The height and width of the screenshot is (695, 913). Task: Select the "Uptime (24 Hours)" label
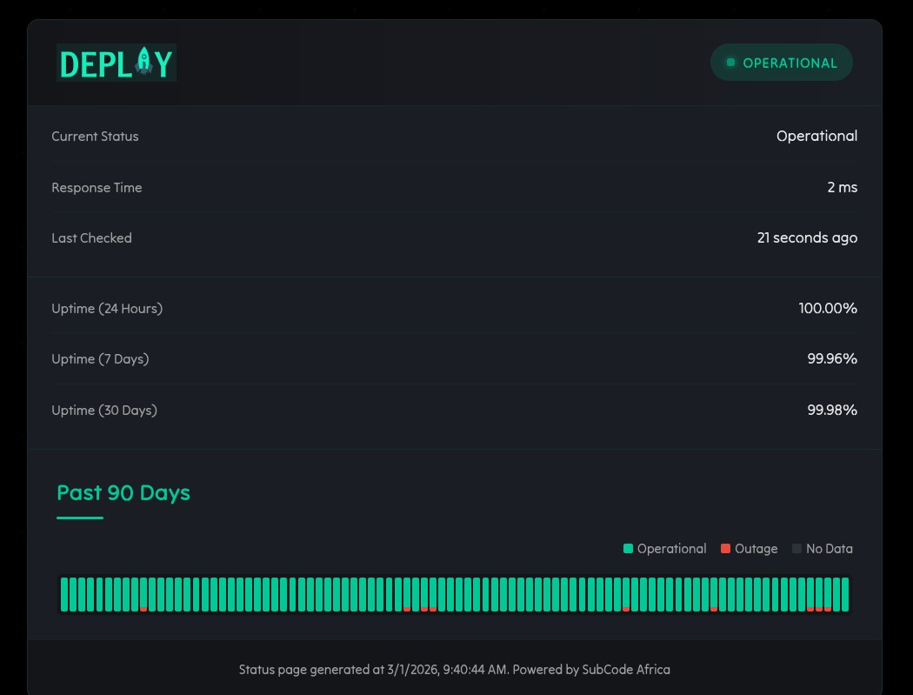click(x=107, y=309)
